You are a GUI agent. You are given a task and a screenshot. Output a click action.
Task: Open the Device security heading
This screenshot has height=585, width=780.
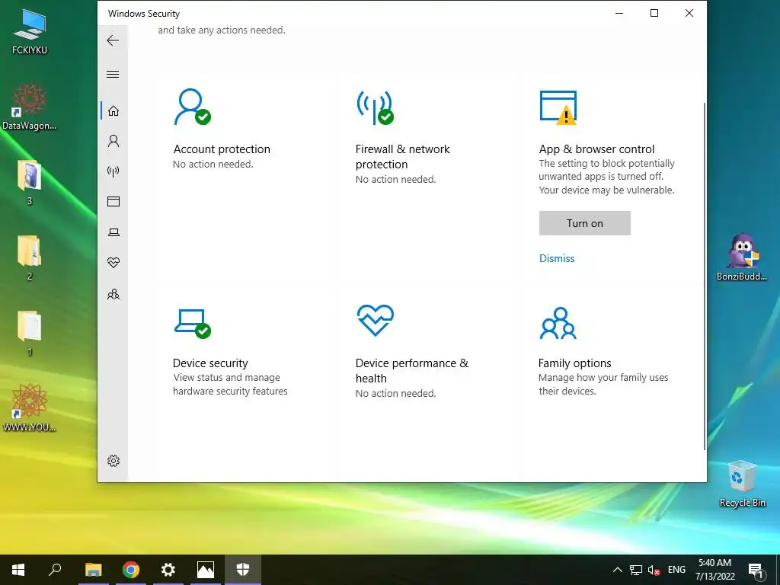(x=210, y=363)
